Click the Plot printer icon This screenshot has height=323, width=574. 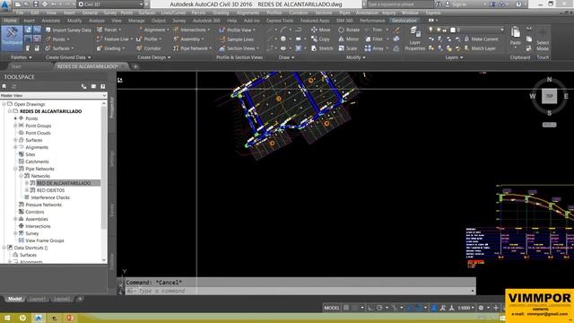[44, 4]
